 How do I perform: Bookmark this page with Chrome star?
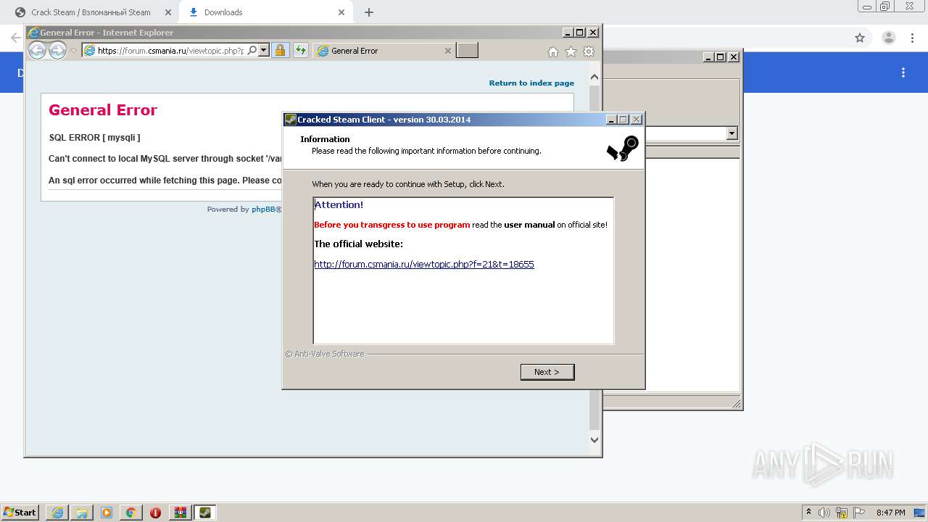pyautogui.click(x=860, y=38)
